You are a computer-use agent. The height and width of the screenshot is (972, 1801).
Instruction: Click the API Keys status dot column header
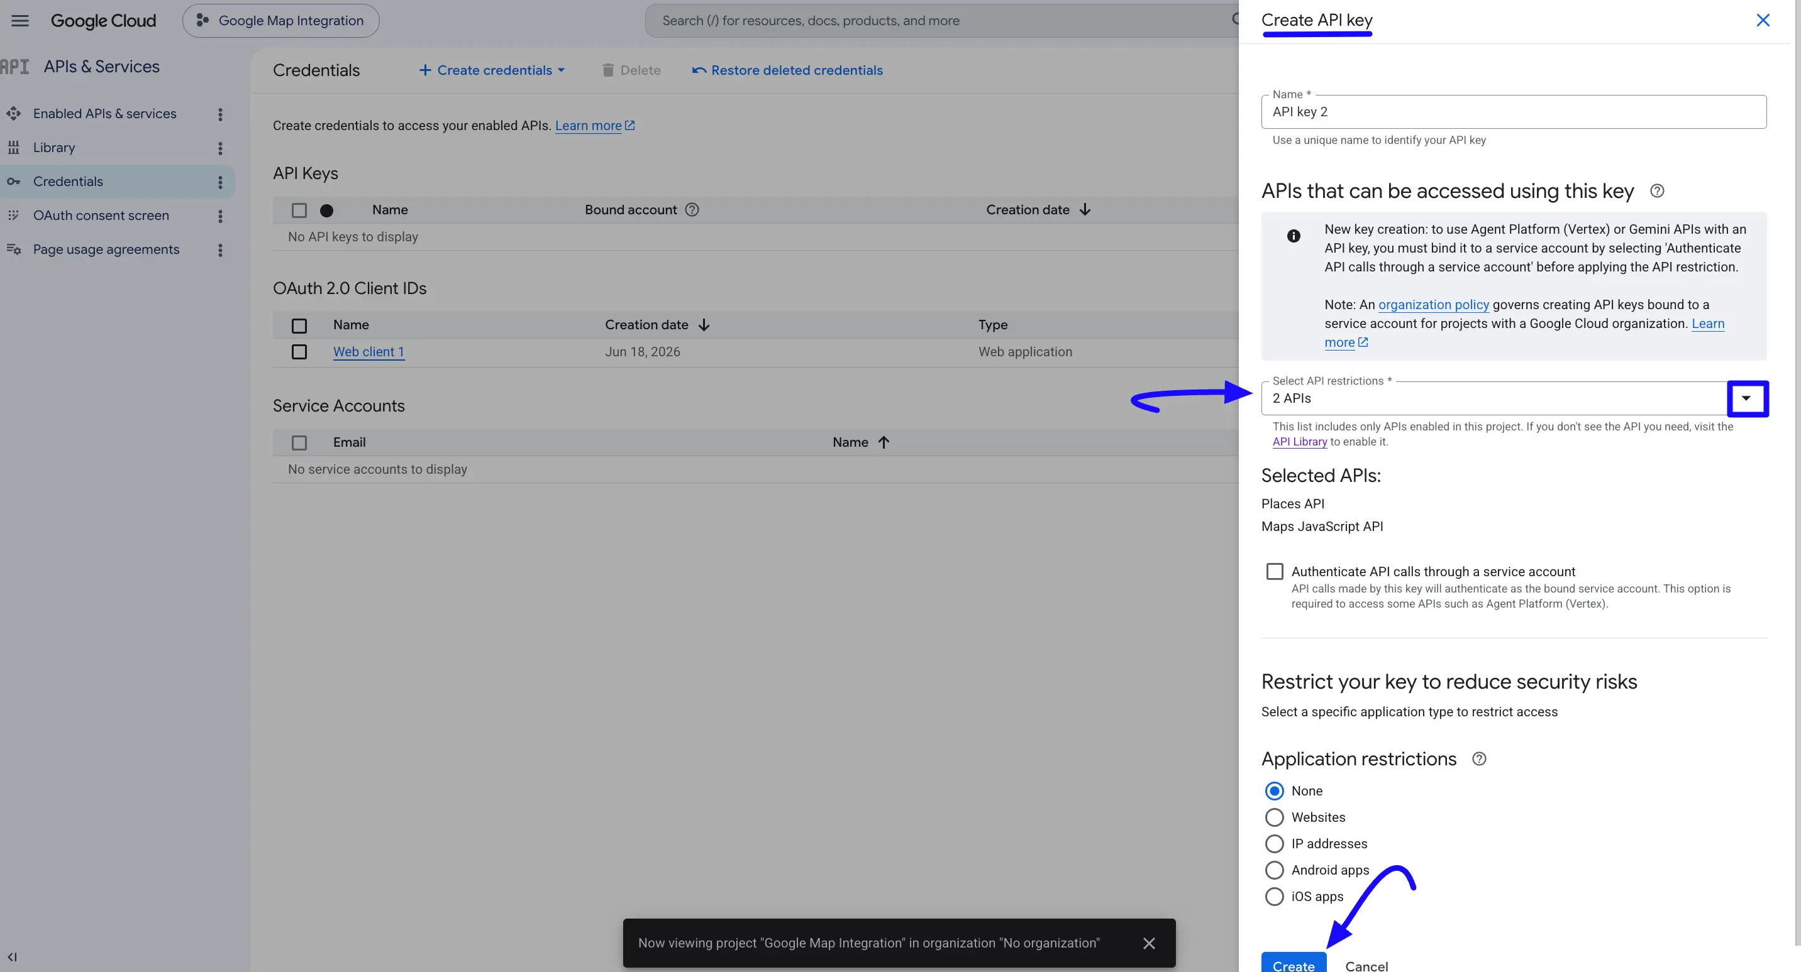click(x=326, y=210)
